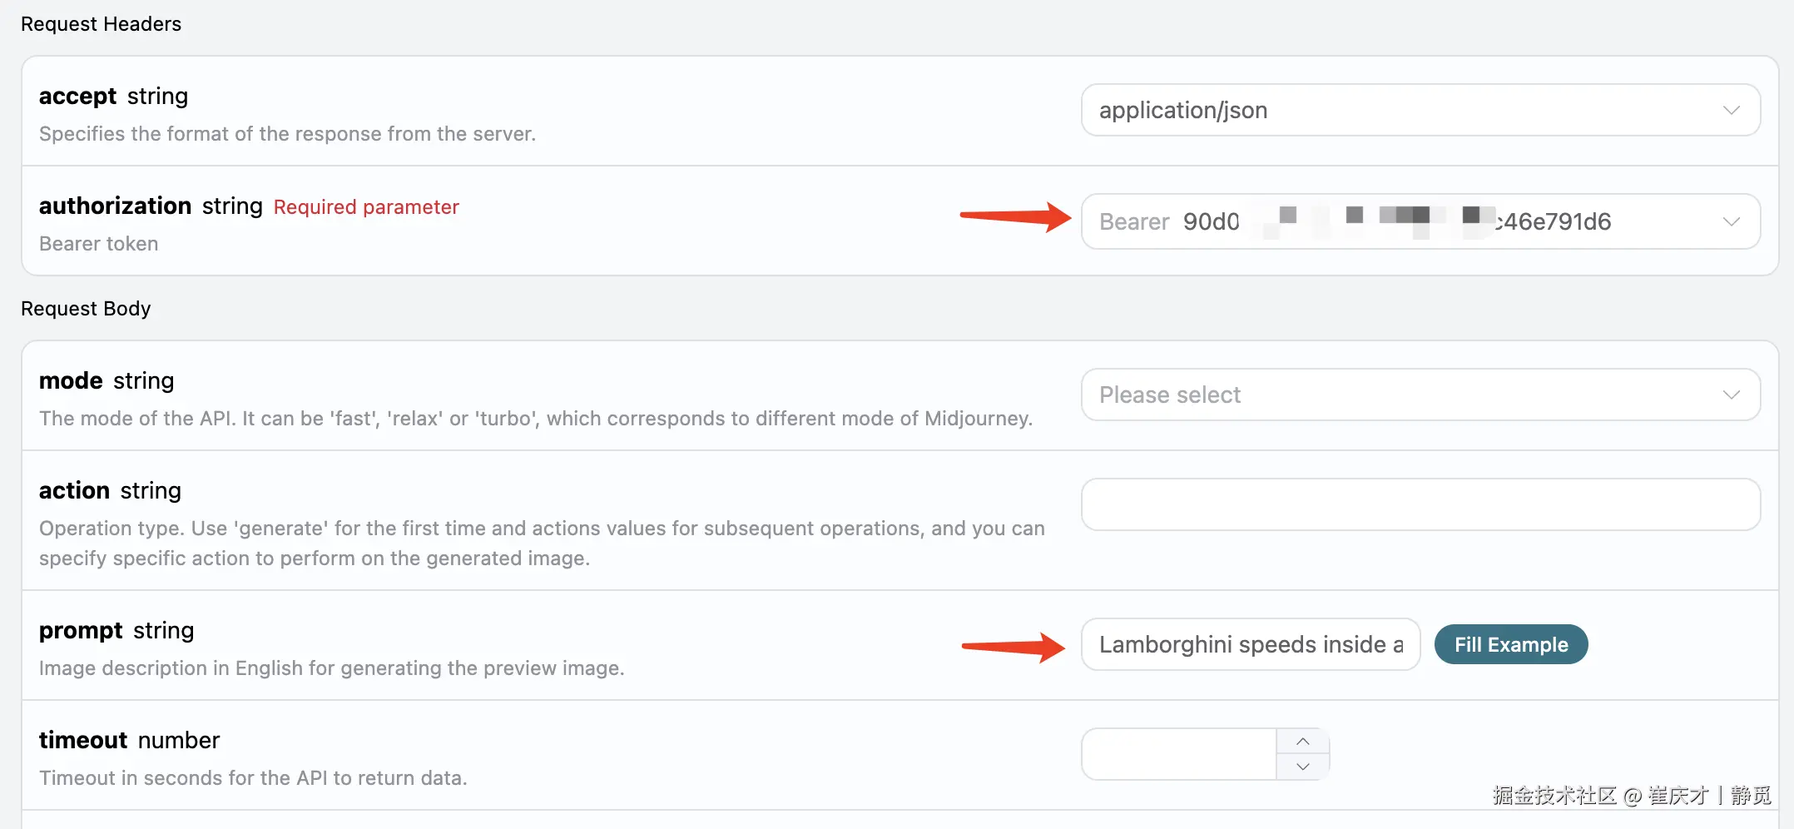Click the 'Request Body' section heading

click(86, 309)
